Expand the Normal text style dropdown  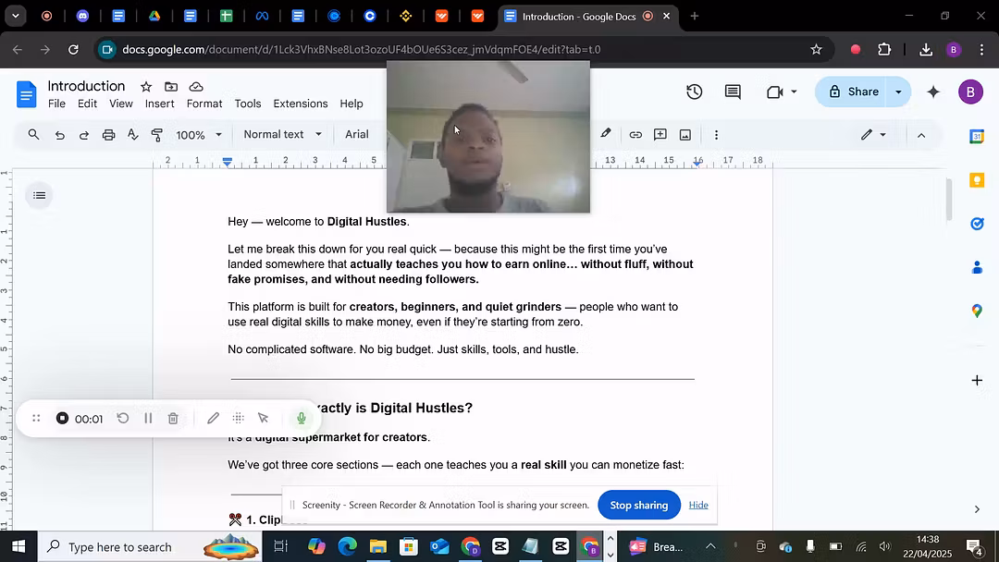pos(282,135)
